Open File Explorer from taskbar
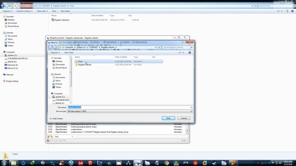Screen dimensions: 296x166 pos(13,163)
